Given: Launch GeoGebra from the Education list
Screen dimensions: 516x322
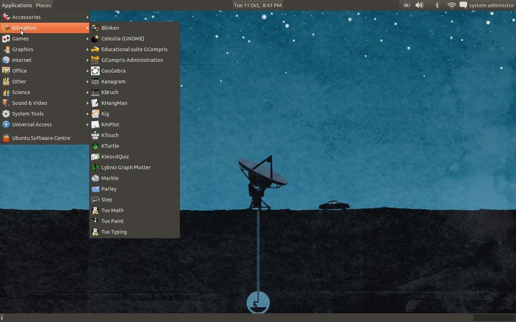Looking at the screenshot, I should 135,71.
